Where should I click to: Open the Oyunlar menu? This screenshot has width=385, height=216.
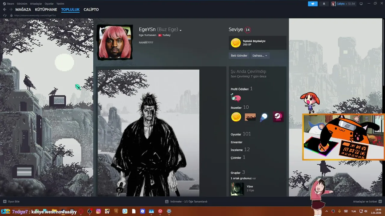(x=49, y=4)
